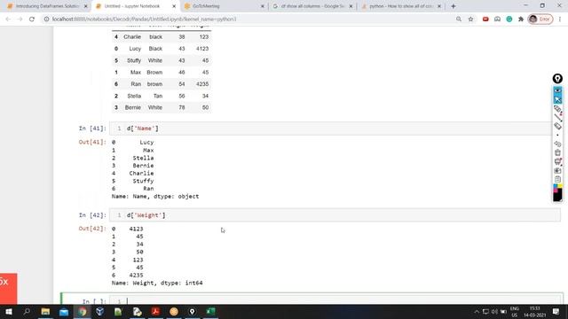Open the Chrome three-dot menu
Viewport: 568px width, 319px height.
click(x=560, y=19)
